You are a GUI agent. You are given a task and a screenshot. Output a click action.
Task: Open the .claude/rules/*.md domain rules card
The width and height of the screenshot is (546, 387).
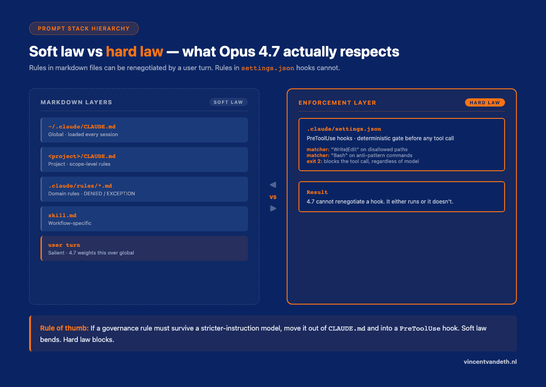144,189
